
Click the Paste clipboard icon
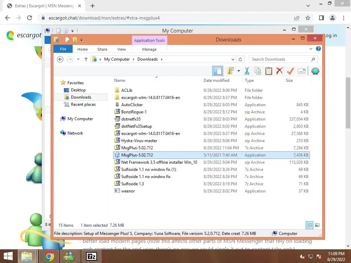tap(269, 71)
